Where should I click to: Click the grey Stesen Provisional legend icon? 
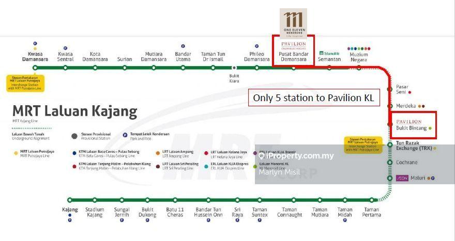coord(75,136)
